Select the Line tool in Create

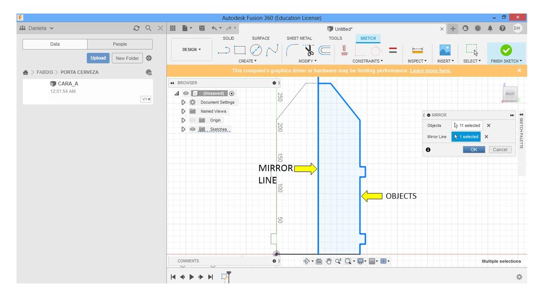coord(224,51)
